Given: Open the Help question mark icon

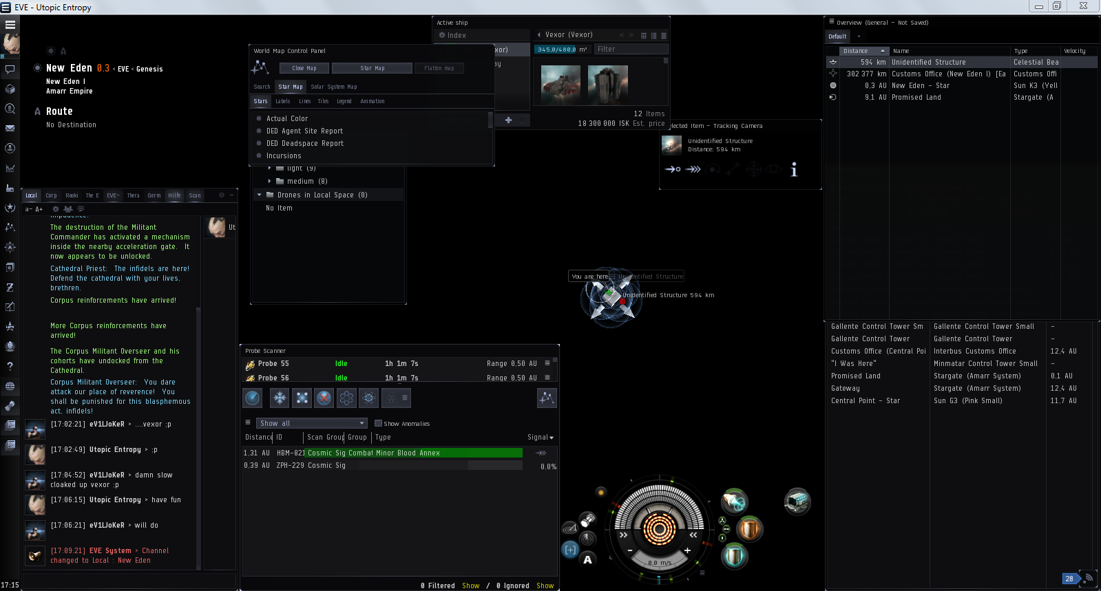Looking at the screenshot, I should click(x=10, y=366).
